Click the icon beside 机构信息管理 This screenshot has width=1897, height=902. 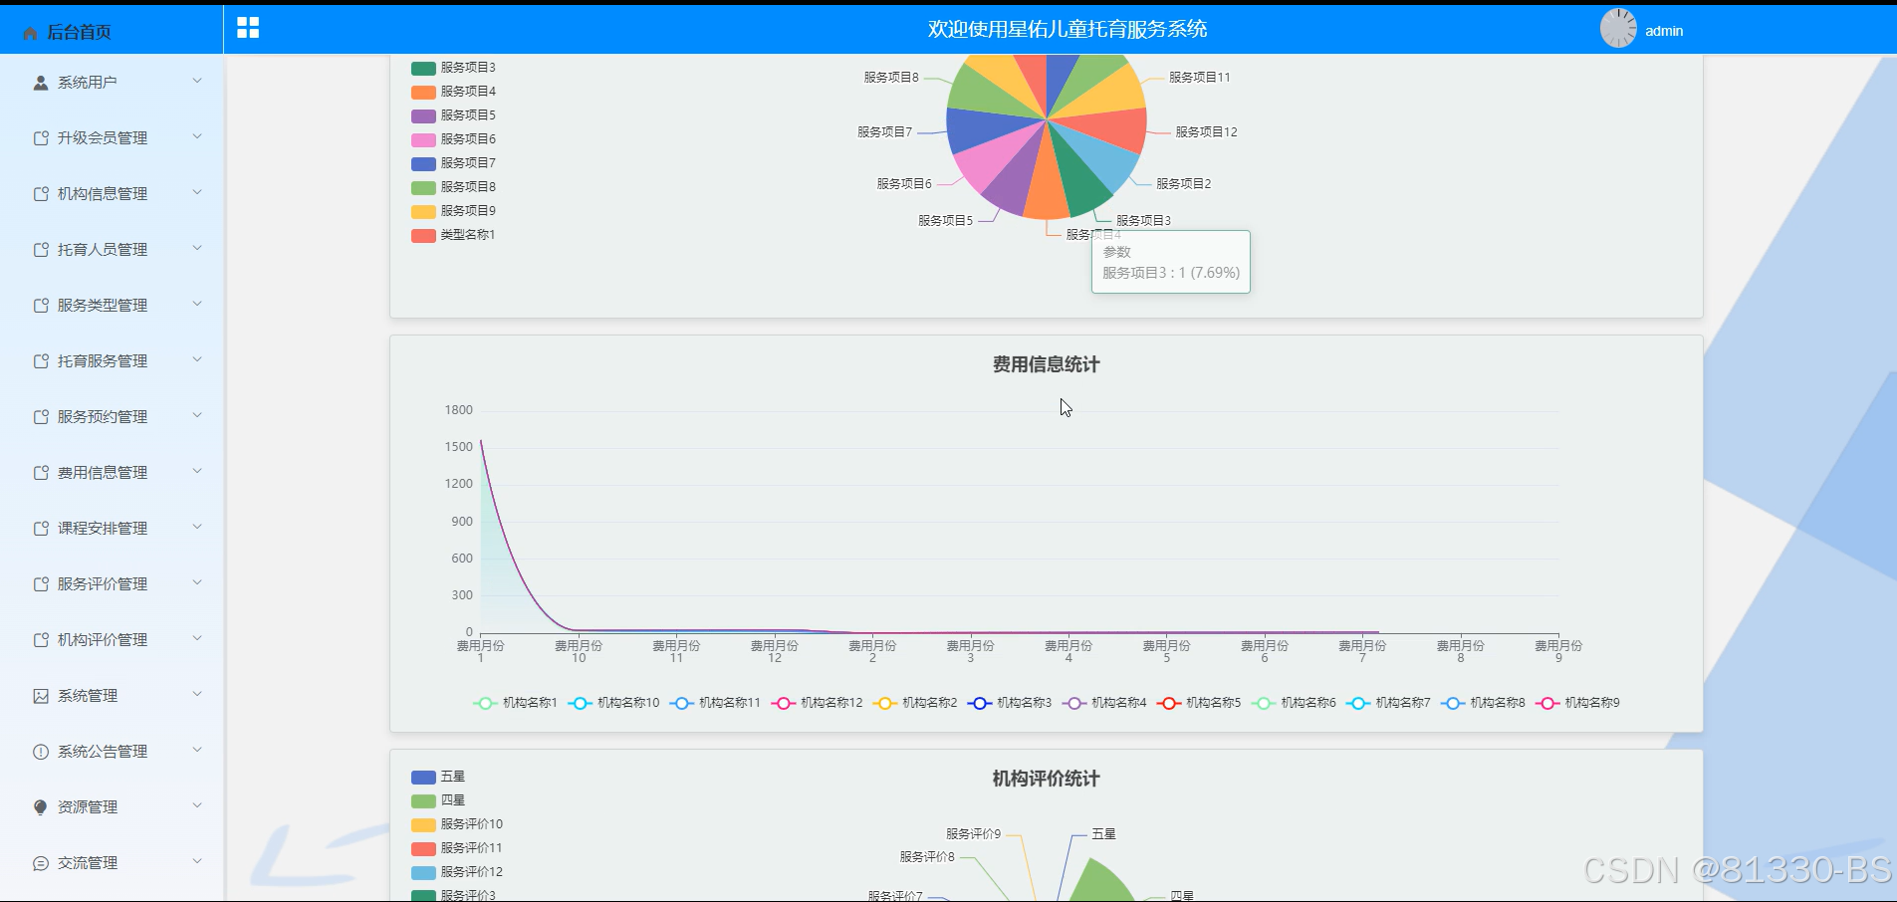point(41,194)
